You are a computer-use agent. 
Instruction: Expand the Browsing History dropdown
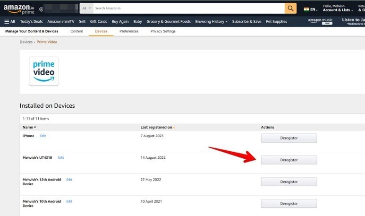[x=211, y=21]
